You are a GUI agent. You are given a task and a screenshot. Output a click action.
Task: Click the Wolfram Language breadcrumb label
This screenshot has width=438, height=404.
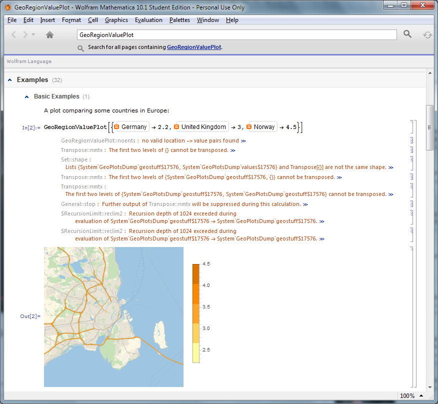point(29,61)
